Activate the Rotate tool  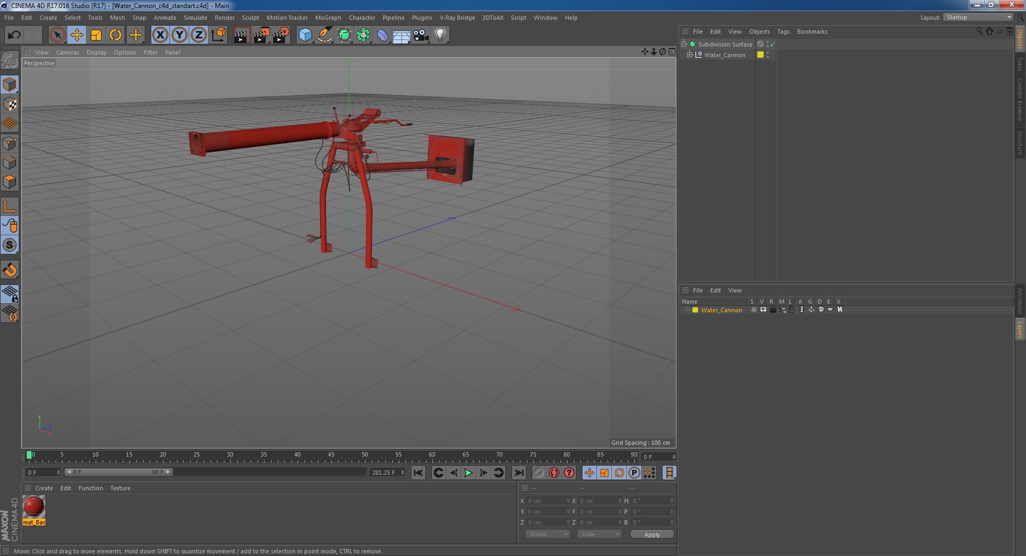tap(115, 35)
